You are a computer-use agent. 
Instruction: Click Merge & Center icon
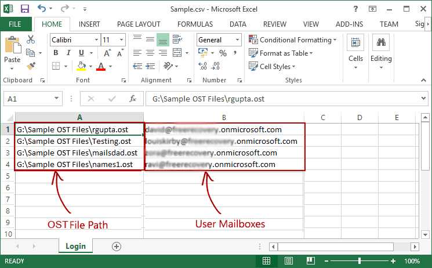[177, 53]
